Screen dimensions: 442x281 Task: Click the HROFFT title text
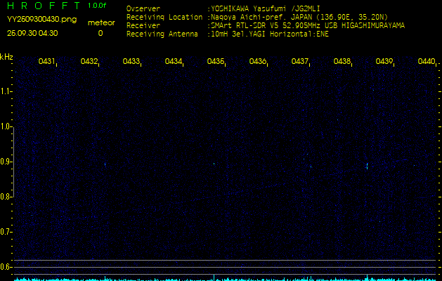click(44, 6)
